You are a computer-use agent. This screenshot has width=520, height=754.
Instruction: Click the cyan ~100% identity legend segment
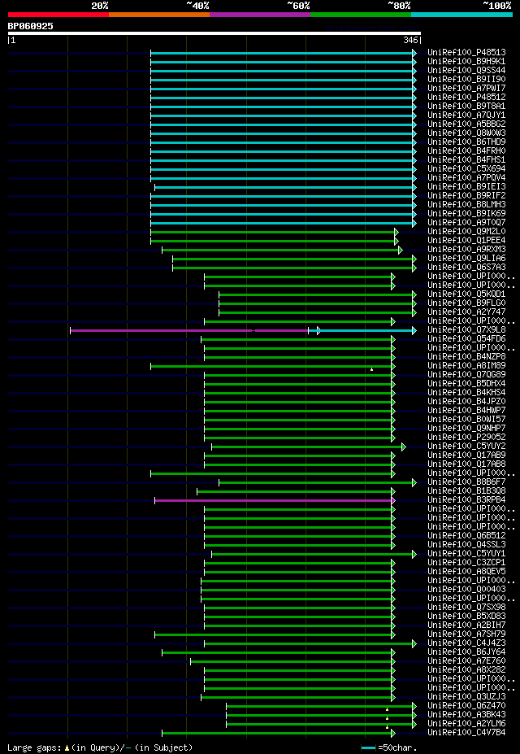[x=461, y=15]
